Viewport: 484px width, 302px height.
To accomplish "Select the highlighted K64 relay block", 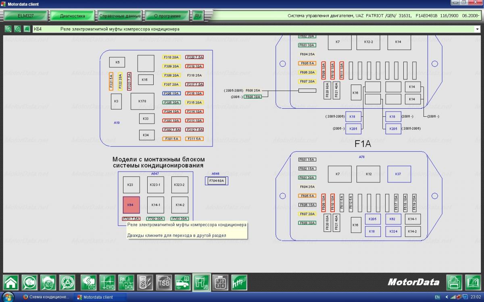I will 131,205.
